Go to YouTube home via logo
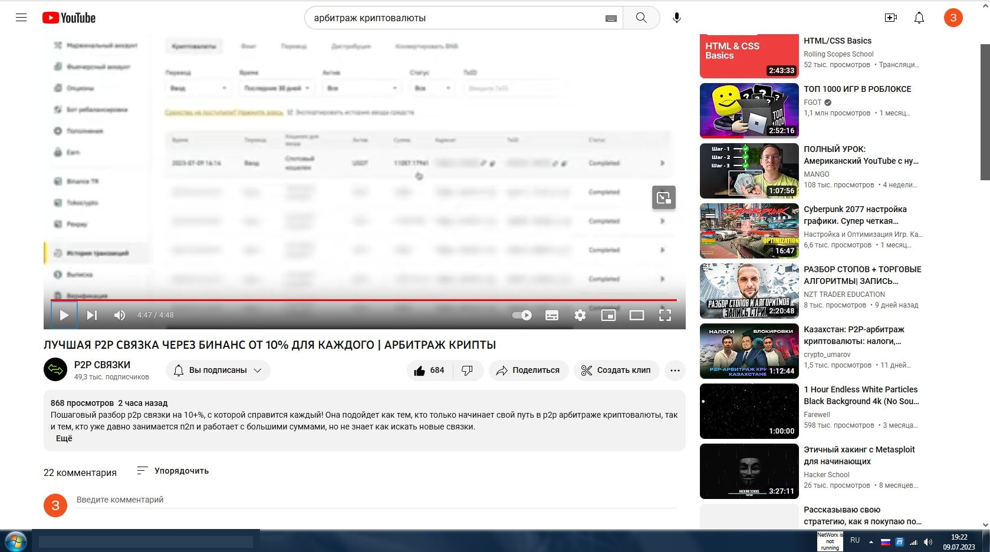Screen dimensions: 990x552 69,18
